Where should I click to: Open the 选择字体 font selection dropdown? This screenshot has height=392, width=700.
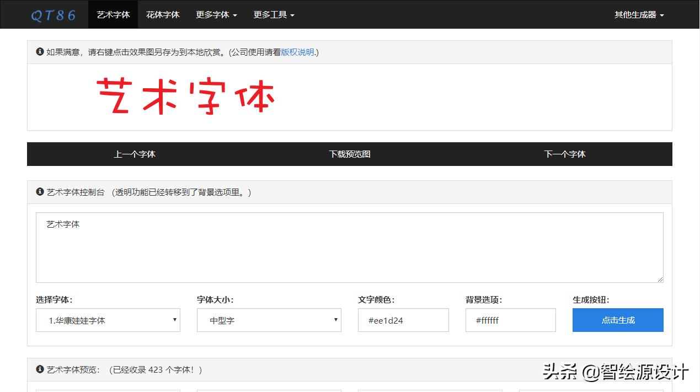coord(108,320)
